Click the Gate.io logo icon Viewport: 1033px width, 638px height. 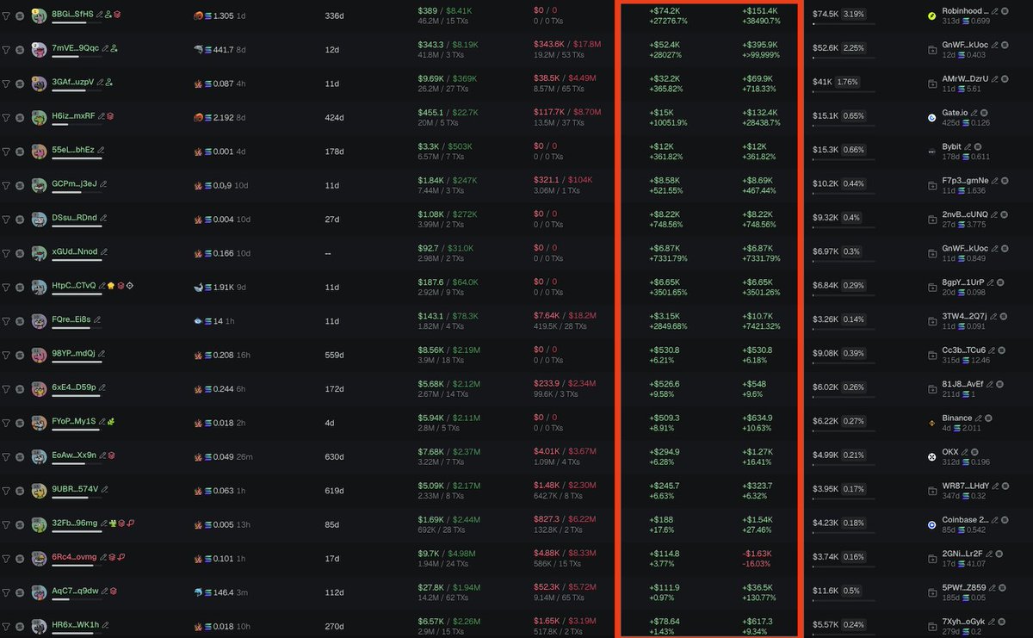click(x=931, y=118)
